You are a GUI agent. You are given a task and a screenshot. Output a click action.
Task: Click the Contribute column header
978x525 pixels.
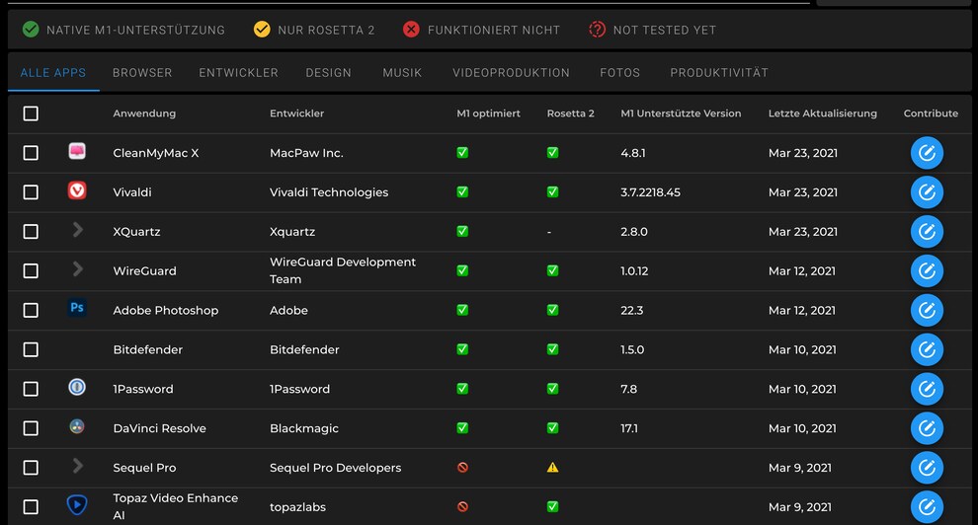tap(931, 113)
